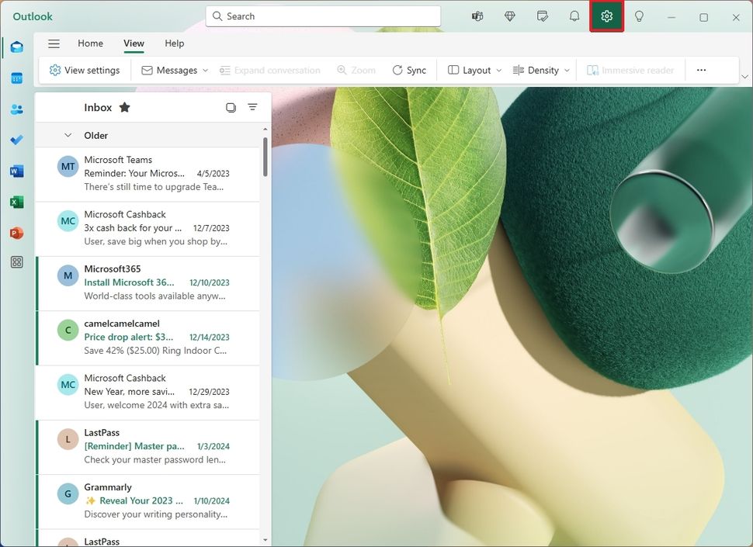
Task: Open Calendar from the left sidebar
Action: 16,78
